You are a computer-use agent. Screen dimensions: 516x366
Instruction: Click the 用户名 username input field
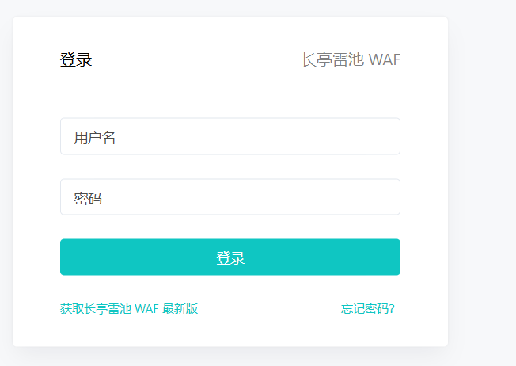[230, 136]
